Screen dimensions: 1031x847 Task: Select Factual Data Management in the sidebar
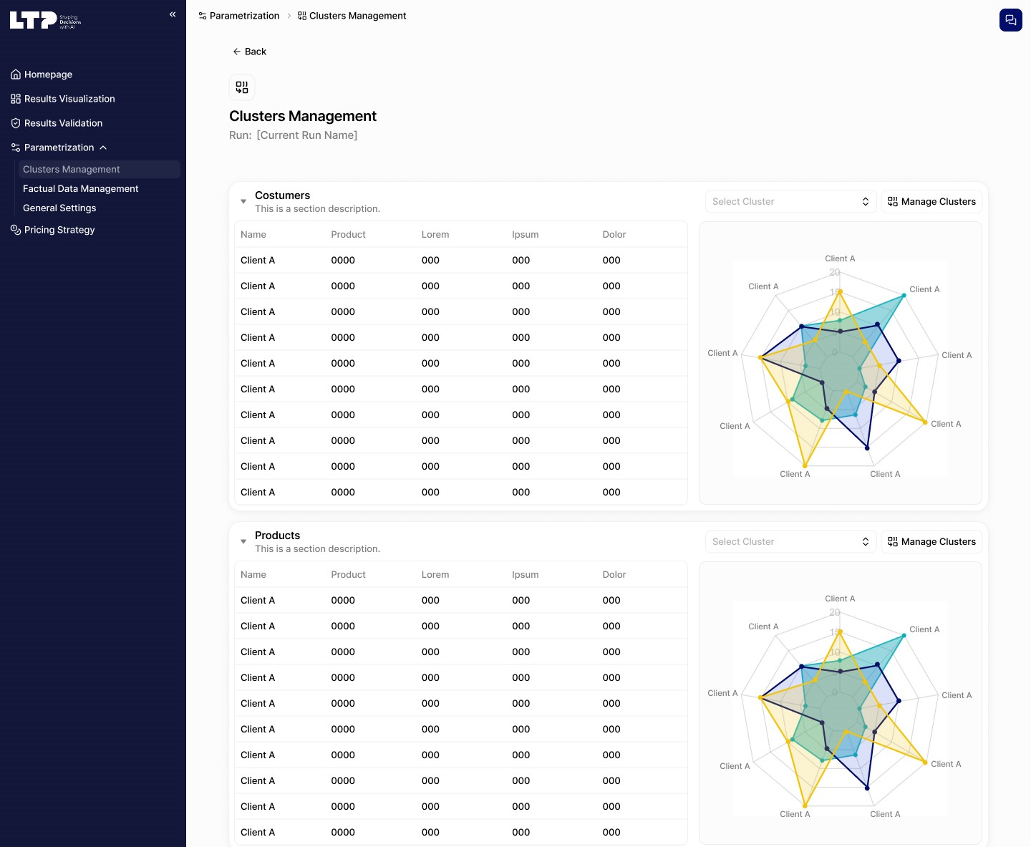(80, 188)
